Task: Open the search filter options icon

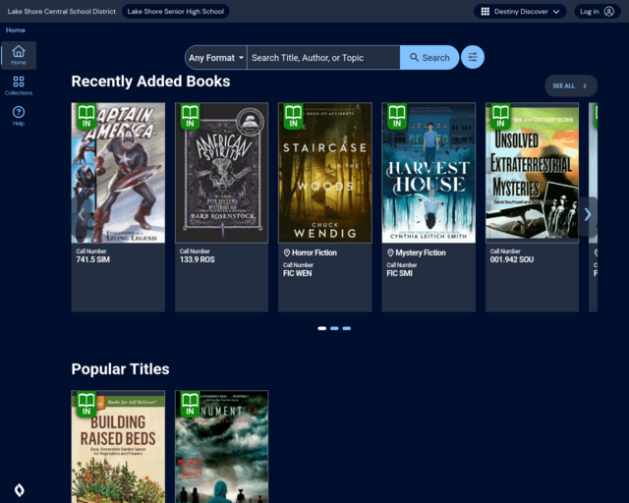Action: click(x=473, y=57)
